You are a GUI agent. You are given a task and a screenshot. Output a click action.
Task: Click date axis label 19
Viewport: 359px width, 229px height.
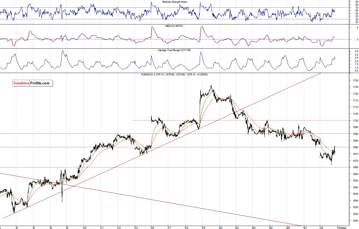[x=203, y=228]
